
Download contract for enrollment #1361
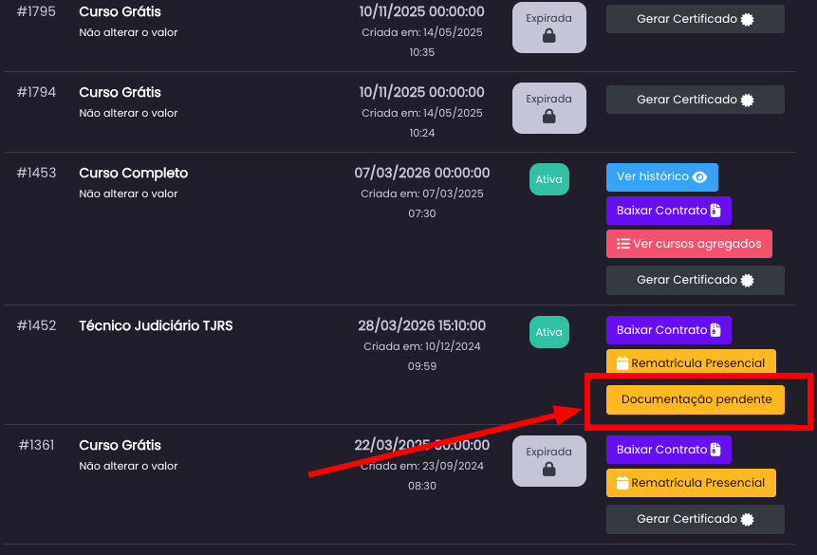click(668, 450)
